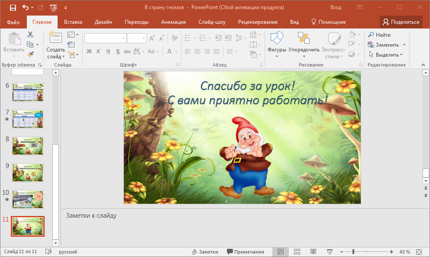This screenshot has width=430, height=257.
Task: Start slideshow from beginning in quick access toolbar
Action: (53, 8)
